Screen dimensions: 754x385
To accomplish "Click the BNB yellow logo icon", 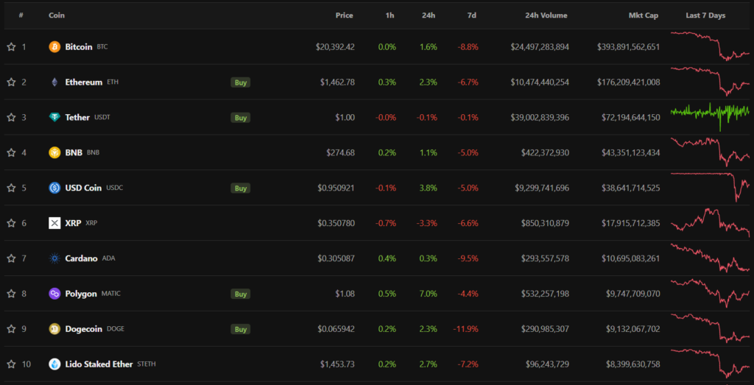I will [x=54, y=152].
